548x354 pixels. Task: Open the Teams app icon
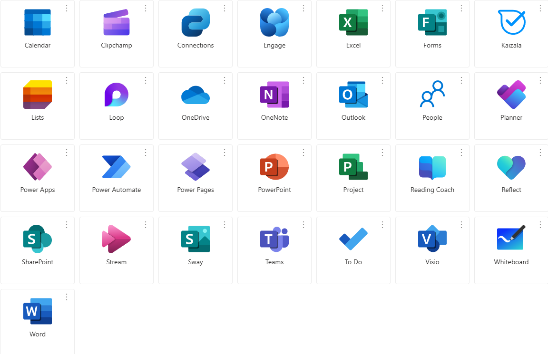point(274,239)
